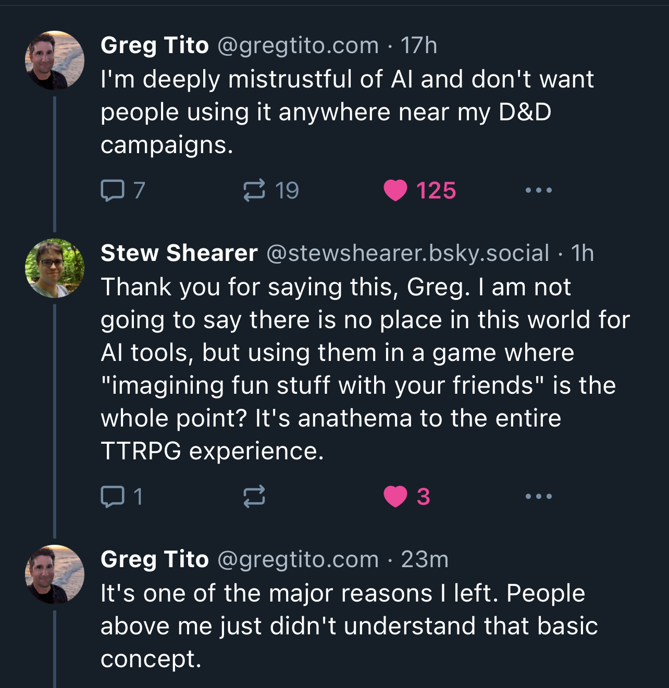Open the 17h timestamp permalink

(418, 45)
